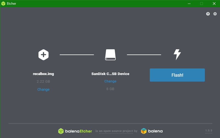
Task: Change the SanDisk target device
Action: click(110, 81)
